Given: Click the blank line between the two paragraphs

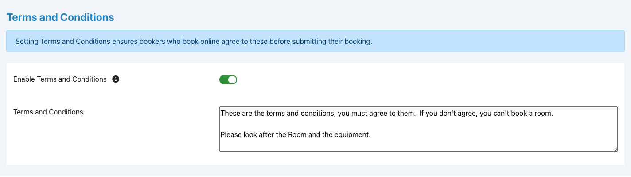Looking at the screenshot, I should (x=418, y=124).
